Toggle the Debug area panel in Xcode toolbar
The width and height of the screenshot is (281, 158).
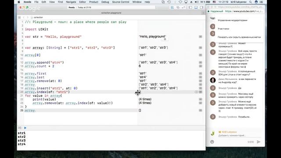point(196,7)
